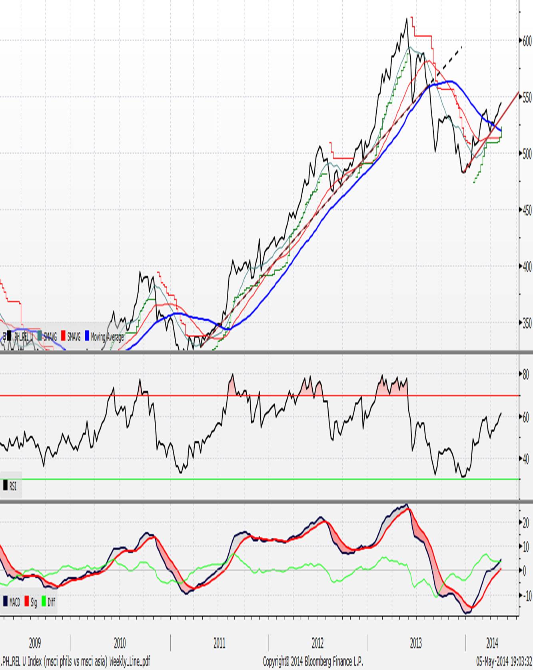Click the black RSI legend swatch
This screenshot has height=670, width=533.
(5, 486)
